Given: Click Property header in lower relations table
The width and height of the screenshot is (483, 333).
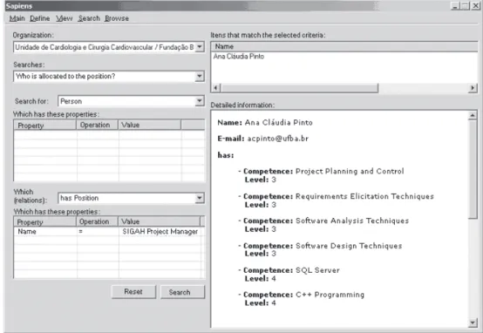Looking at the screenshot, I should (x=45, y=221).
